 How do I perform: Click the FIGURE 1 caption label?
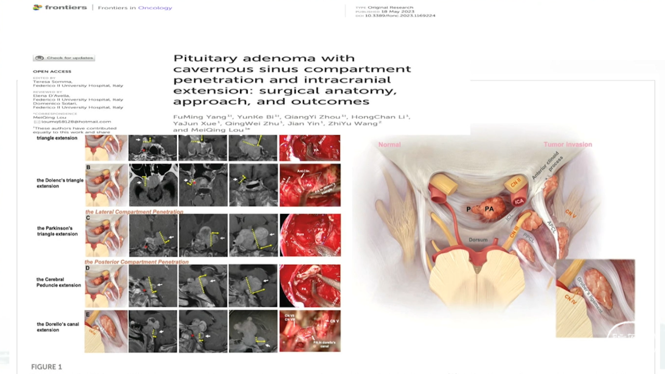pyautogui.click(x=47, y=367)
